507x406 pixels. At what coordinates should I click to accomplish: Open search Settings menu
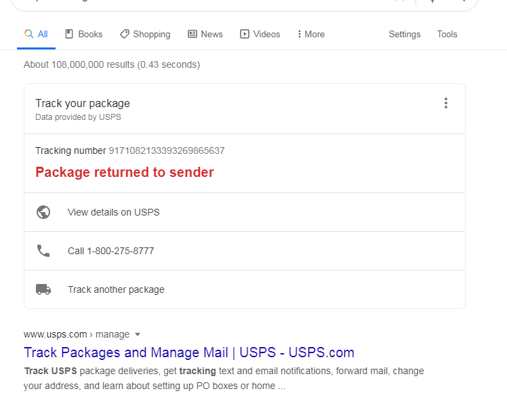click(x=405, y=34)
